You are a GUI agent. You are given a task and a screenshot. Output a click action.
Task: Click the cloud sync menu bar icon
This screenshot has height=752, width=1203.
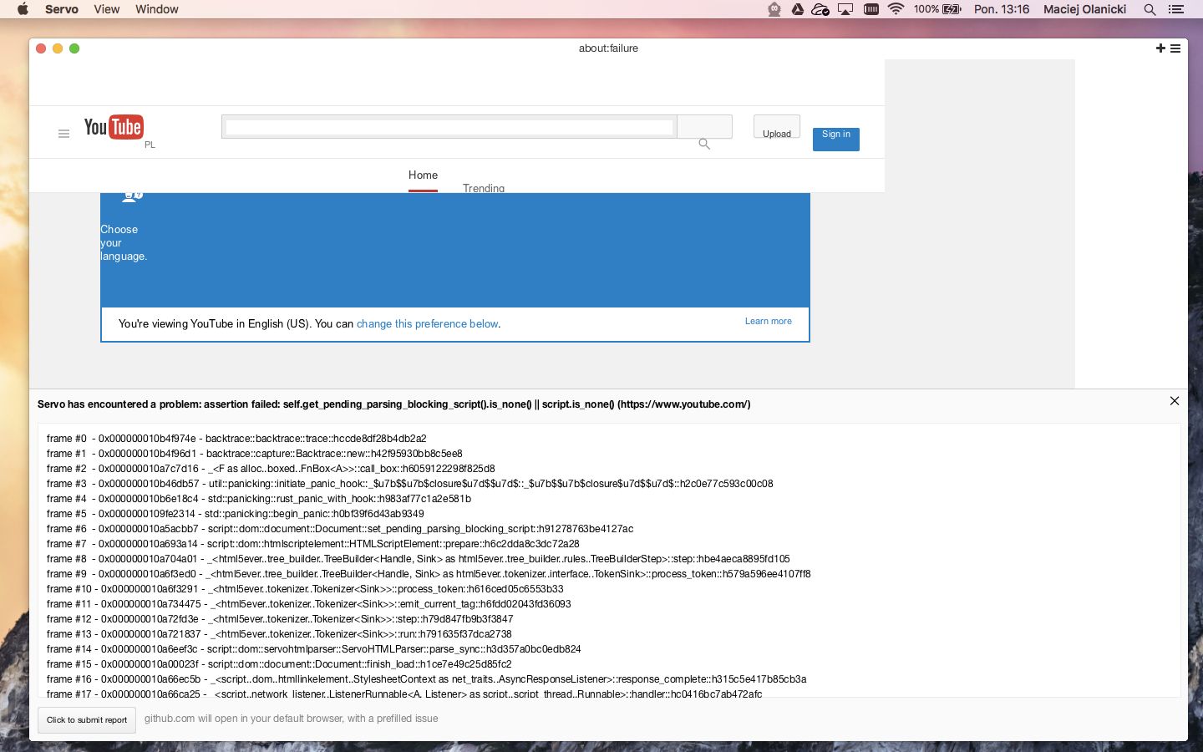pyautogui.click(x=820, y=9)
